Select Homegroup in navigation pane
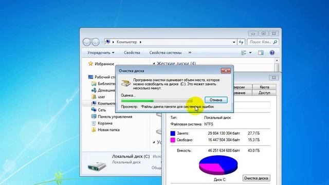The image size is (329, 185). (x=106, y=90)
